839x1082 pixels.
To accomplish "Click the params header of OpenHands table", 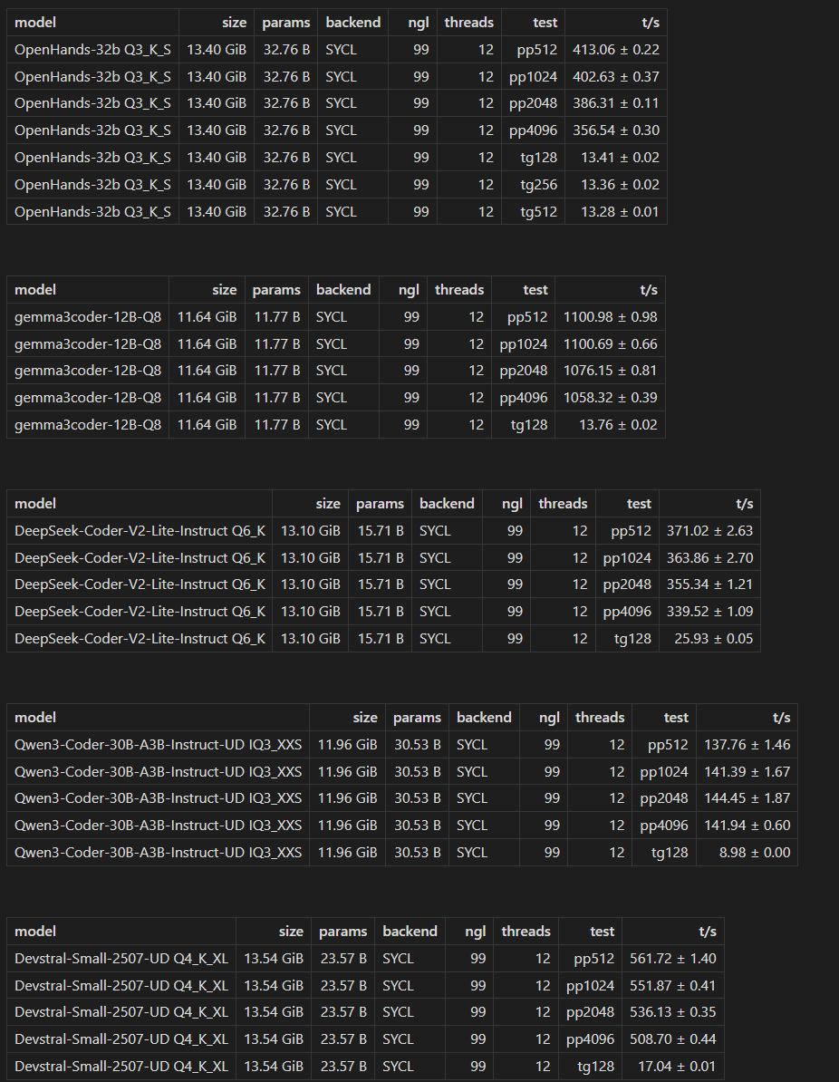I will click(285, 23).
